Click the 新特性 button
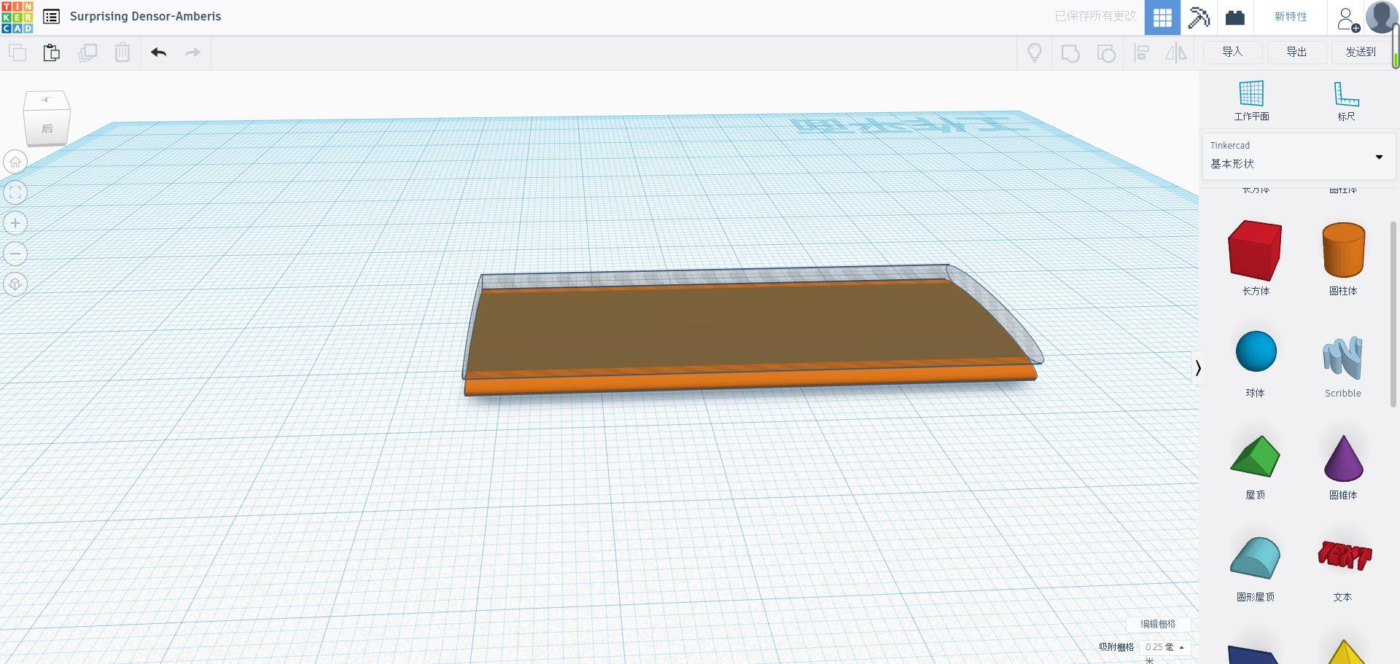The width and height of the screenshot is (1400, 664). [x=1291, y=17]
